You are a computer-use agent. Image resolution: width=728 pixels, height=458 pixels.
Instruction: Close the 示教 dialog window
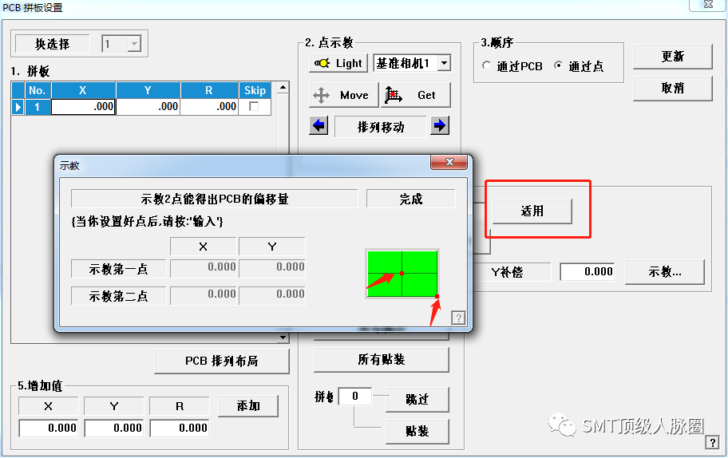[449, 163]
